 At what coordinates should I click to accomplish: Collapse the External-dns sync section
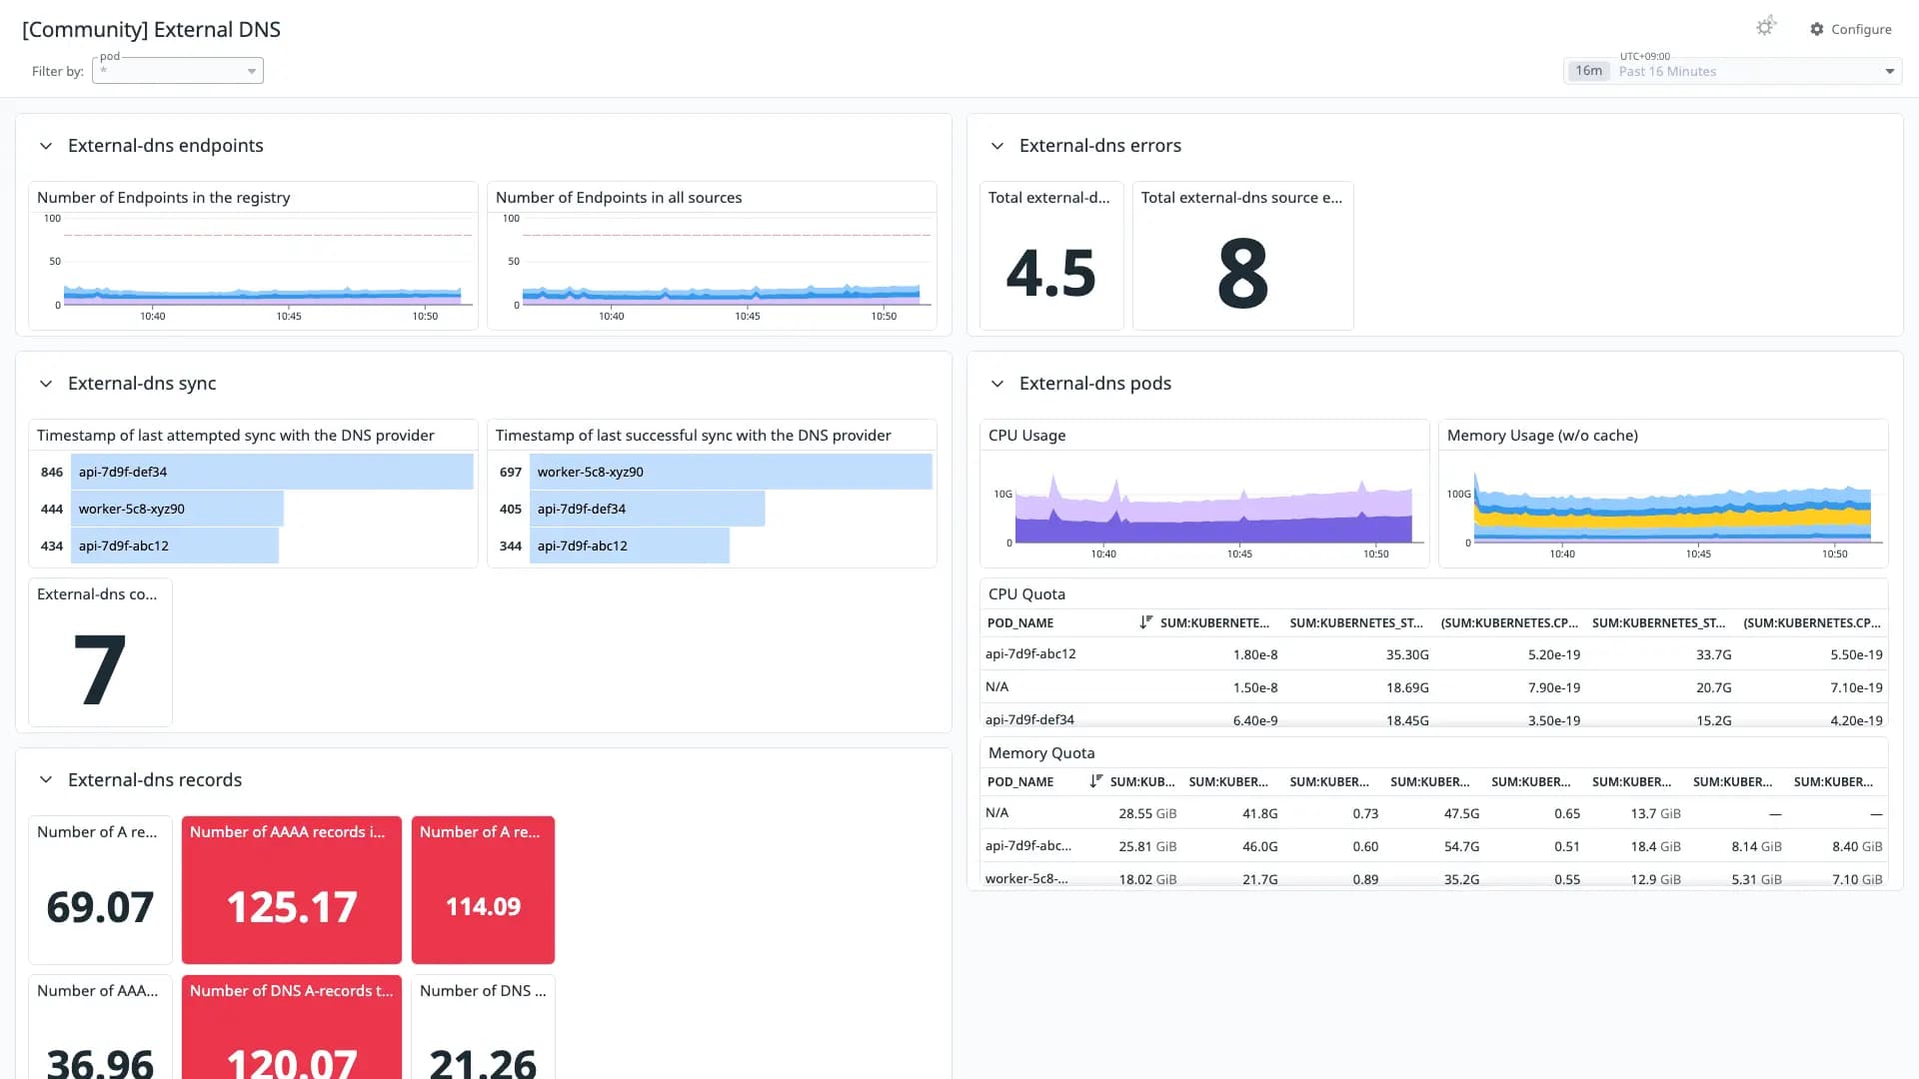tap(46, 384)
